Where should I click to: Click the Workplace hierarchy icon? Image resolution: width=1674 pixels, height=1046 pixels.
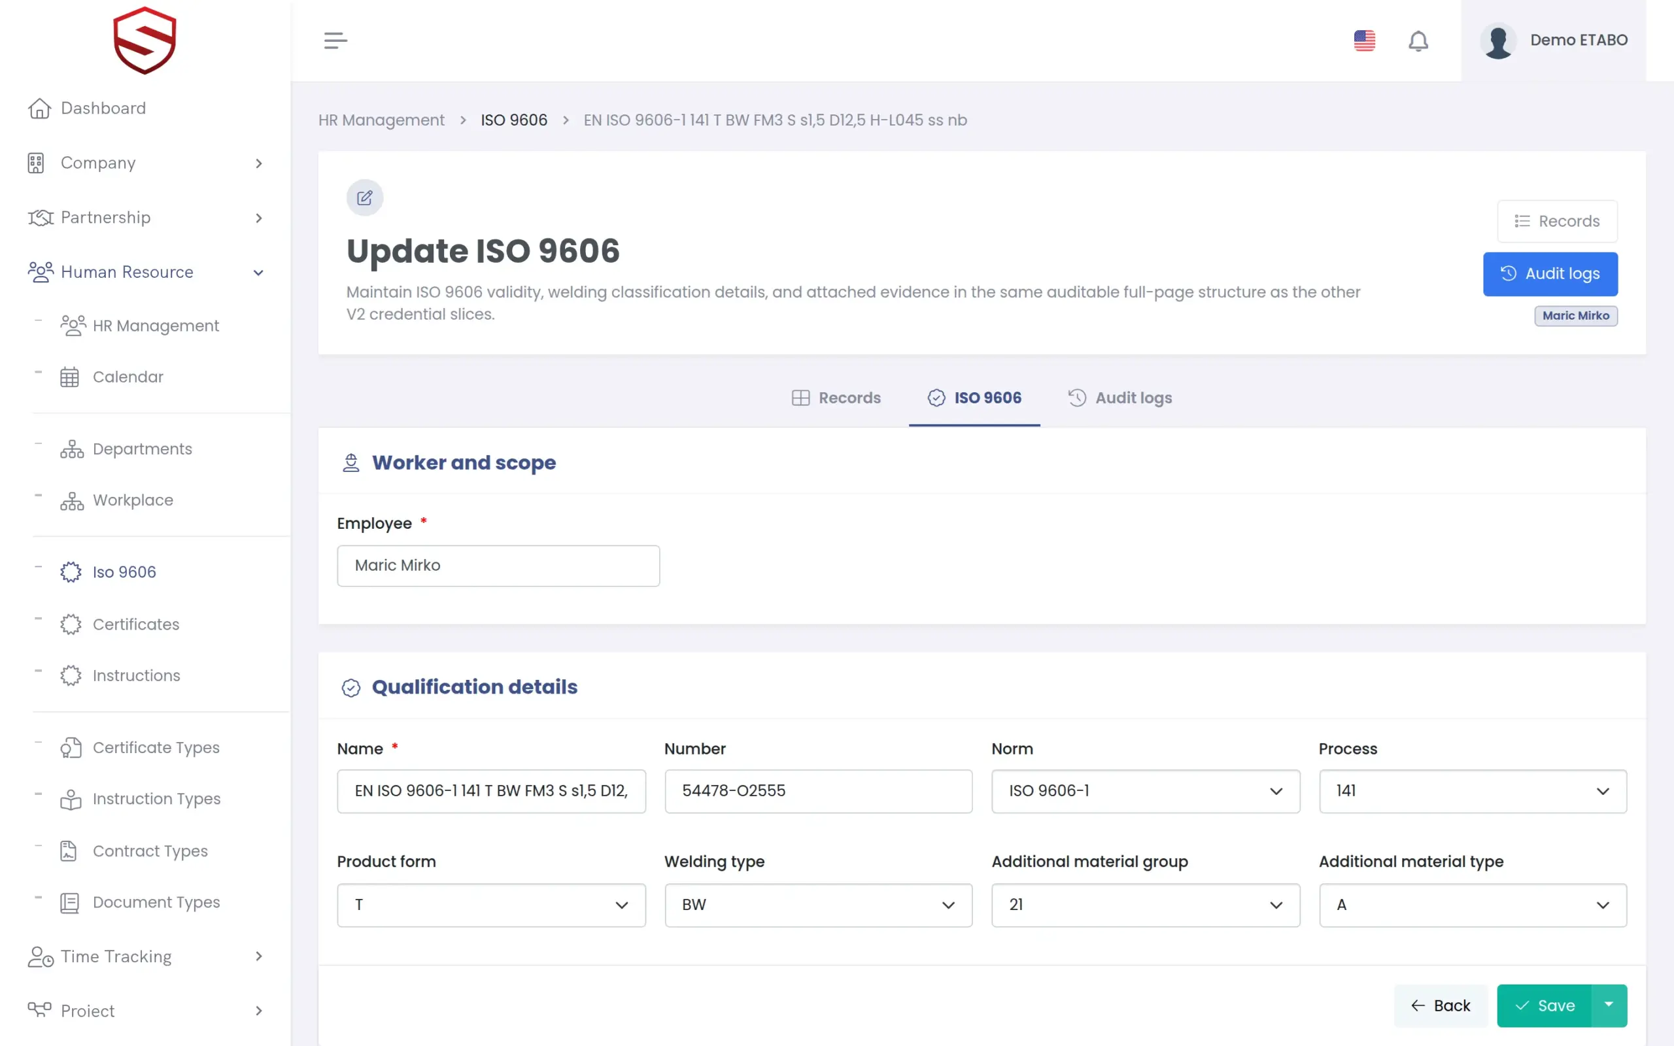pyautogui.click(x=71, y=500)
